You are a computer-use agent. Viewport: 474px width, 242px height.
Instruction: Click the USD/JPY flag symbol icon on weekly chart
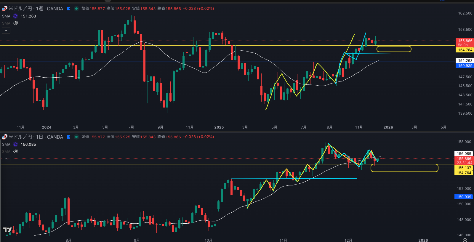[x=4, y=9]
